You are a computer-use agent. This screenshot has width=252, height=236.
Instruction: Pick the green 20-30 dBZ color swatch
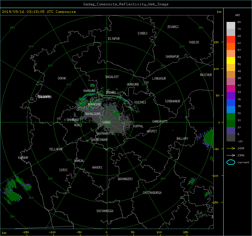pyautogui.click(x=231, y=117)
